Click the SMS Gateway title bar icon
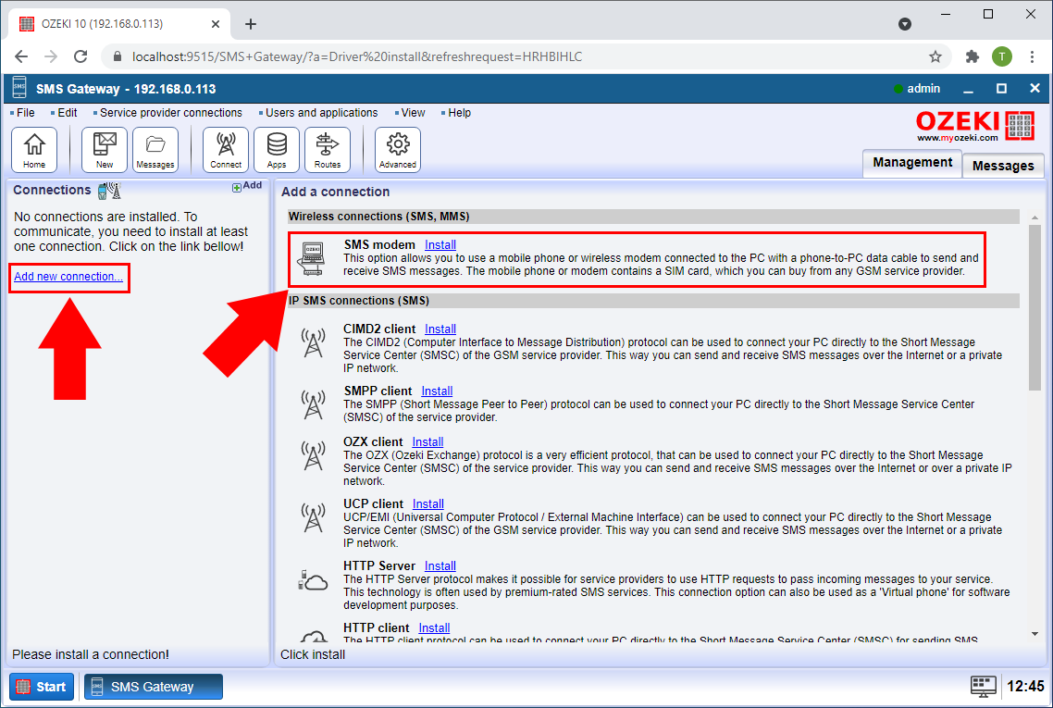 (x=19, y=88)
